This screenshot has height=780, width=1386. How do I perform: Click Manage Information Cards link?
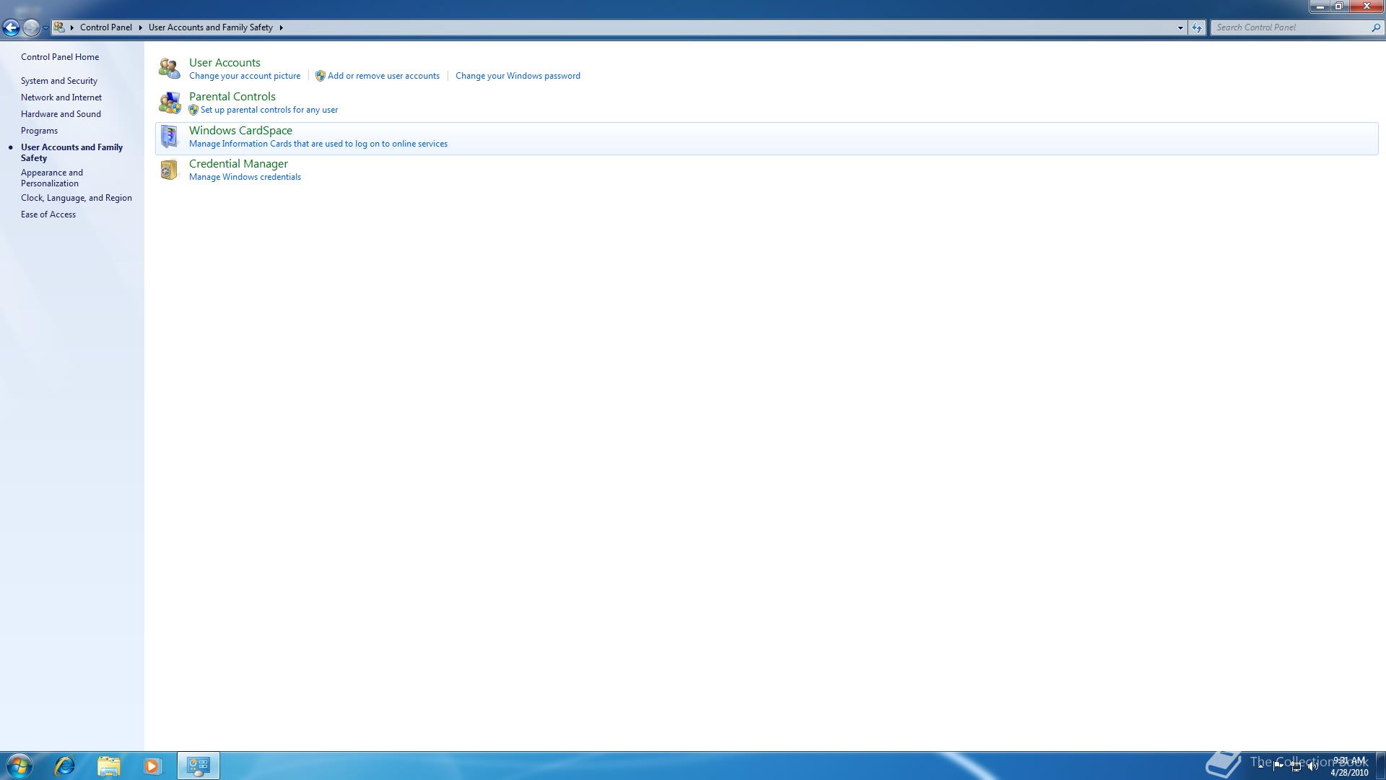pyautogui.click(x=318, y=144)
